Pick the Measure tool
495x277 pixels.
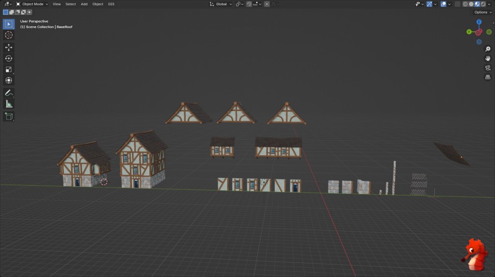pyautogui.click(x=9, y=104)
